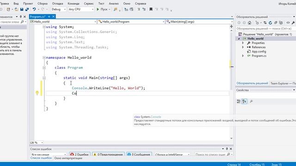Click the error list search magnifier icon
The height and width of the screenshot is (166, 296).
(x=228, y=154)
